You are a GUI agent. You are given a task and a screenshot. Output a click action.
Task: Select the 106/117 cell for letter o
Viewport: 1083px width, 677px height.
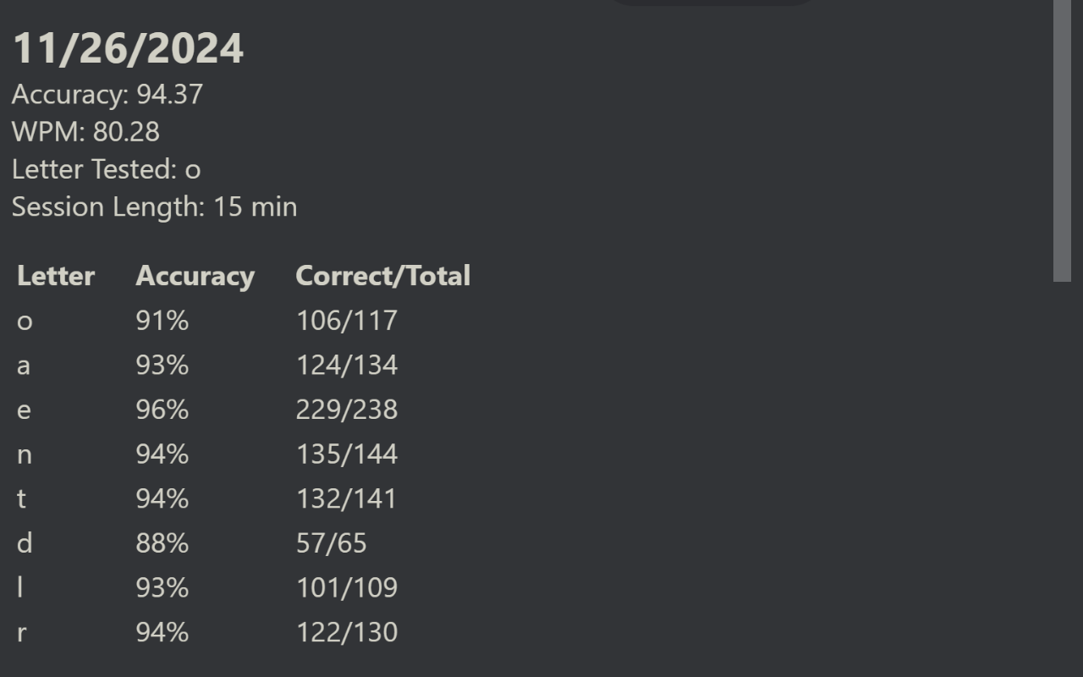coord(346,321)
